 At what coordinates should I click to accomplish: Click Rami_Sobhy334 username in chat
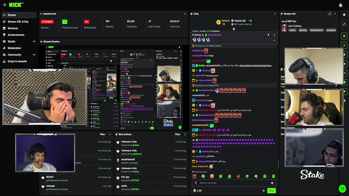point(200,166)
